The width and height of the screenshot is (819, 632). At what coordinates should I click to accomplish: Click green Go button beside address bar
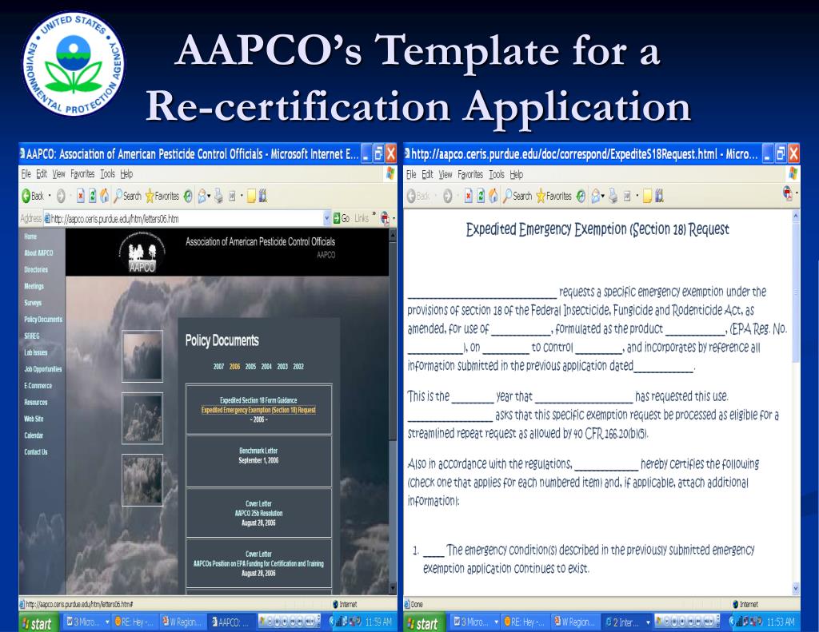[x=342, y=218]
